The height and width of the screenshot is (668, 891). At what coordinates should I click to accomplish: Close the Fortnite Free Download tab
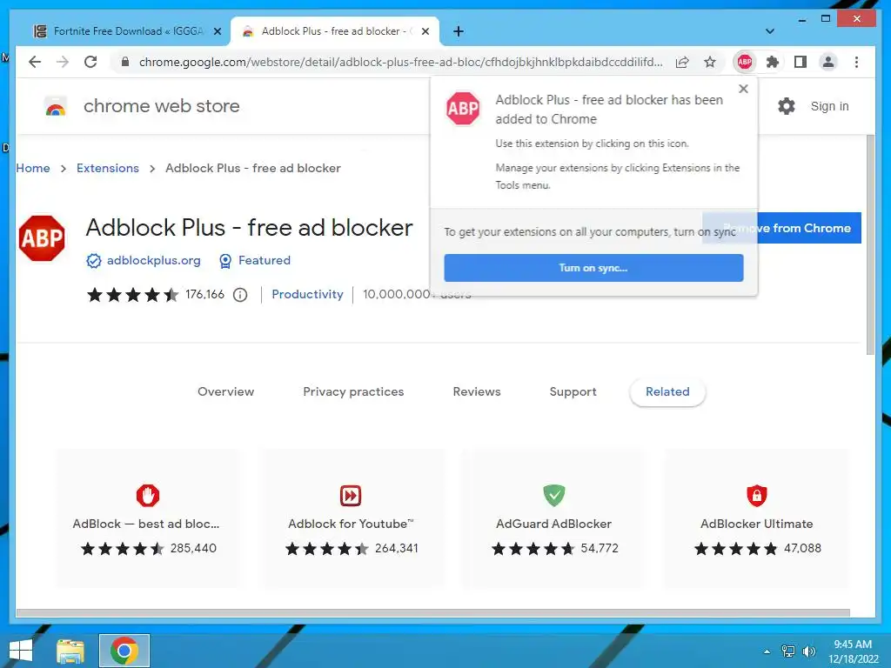coord(217,31)
